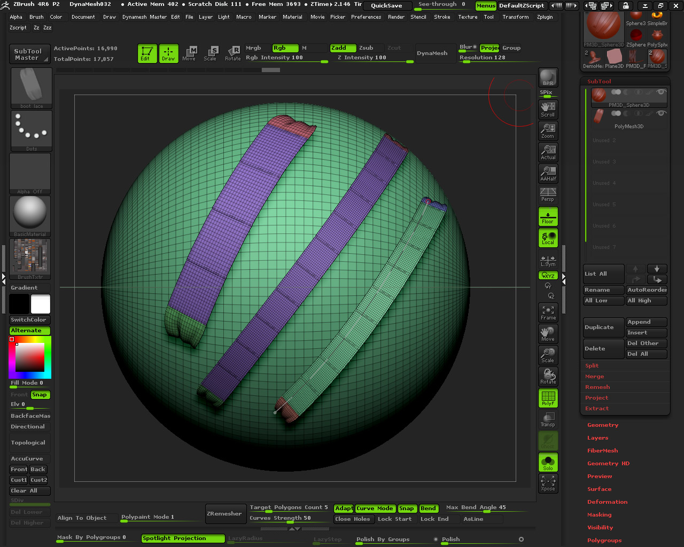Run ZRemesher on the mesh
The width and height of the screenshot is (684, 547).
226,513
